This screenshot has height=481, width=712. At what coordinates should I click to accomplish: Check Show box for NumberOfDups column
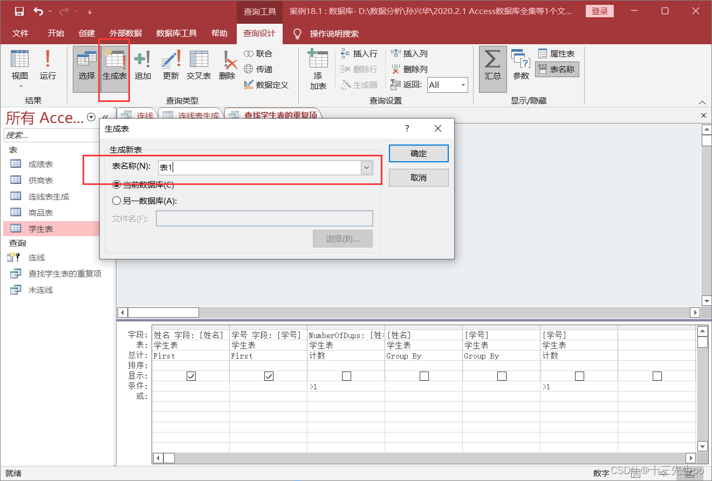pos(346,376)
